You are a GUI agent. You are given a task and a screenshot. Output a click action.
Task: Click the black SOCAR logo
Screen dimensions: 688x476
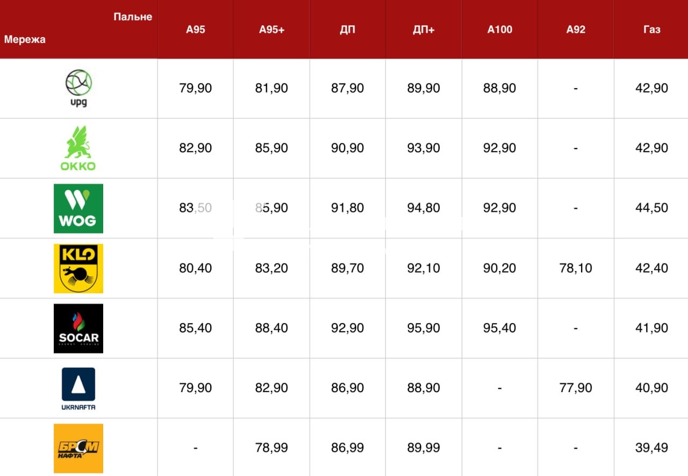(x=78, y=329)
